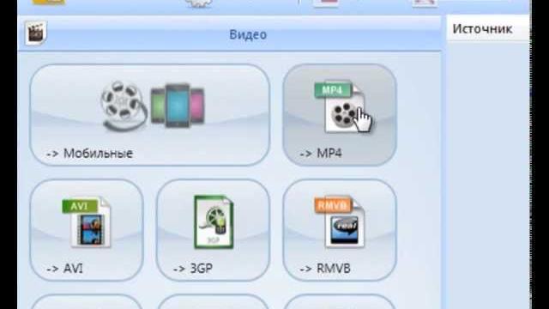Click the clapperboard icon beside Видео

click(36, 33)
